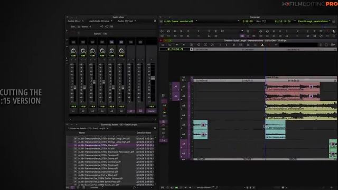Click the record timecode display 01:18:16:28 in Composer
338x190 pixels.
click(283, 21)
